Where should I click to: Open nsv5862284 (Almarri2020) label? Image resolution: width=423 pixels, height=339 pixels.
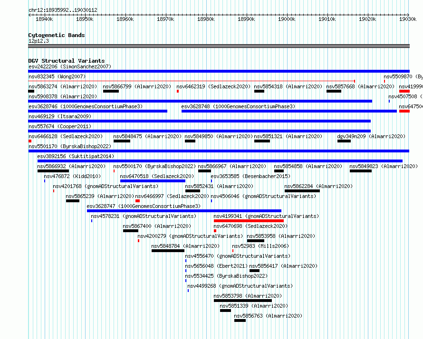click(x=318, y=186)
